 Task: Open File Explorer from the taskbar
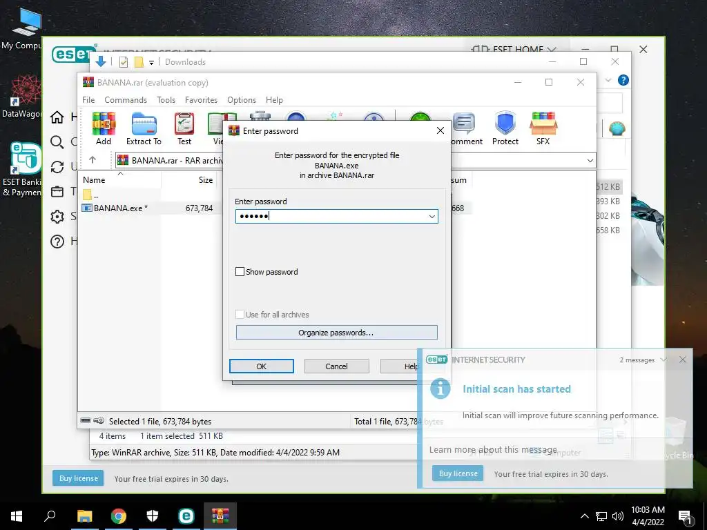point(84,516)
